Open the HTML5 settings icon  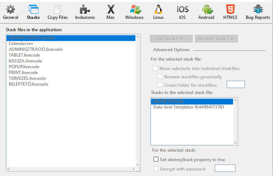[x=230, y=10]
